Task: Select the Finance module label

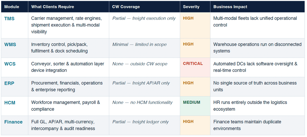Action: [x=13, y=122]
